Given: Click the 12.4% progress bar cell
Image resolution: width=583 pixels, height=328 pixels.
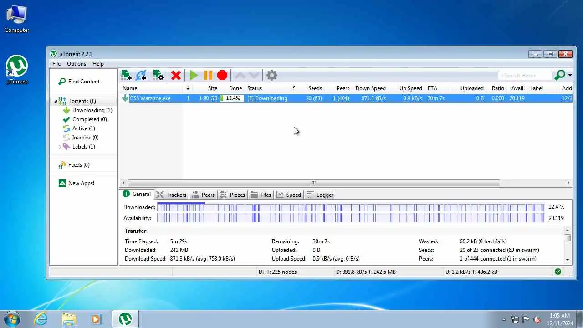Looking at the screenshot, I should coord(232,98).
